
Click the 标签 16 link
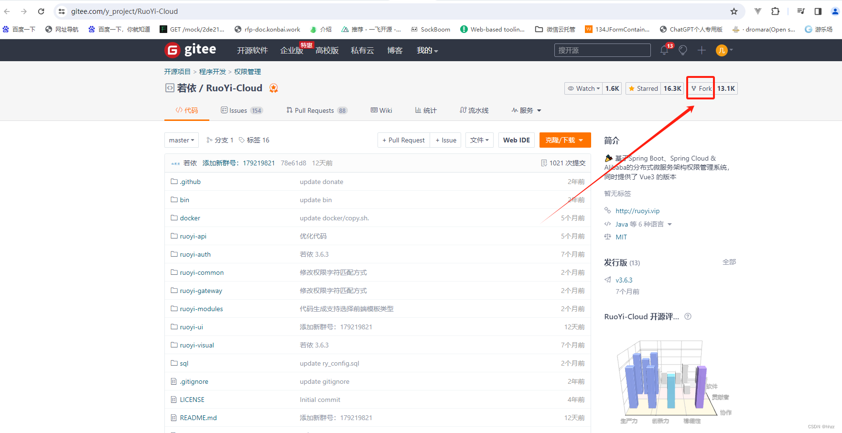pos(254,140)
